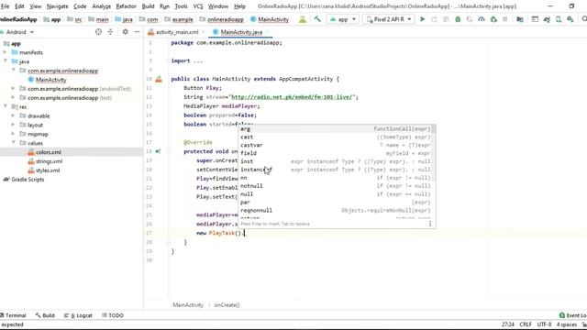
Task: Select styles.xml in the project tree
Action: (x=48, y=170)
